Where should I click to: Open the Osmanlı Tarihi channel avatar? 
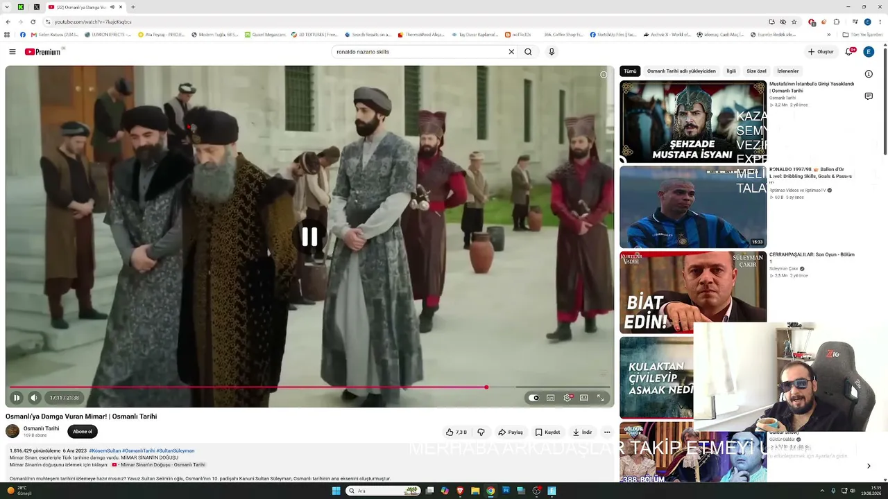point(12,431)
